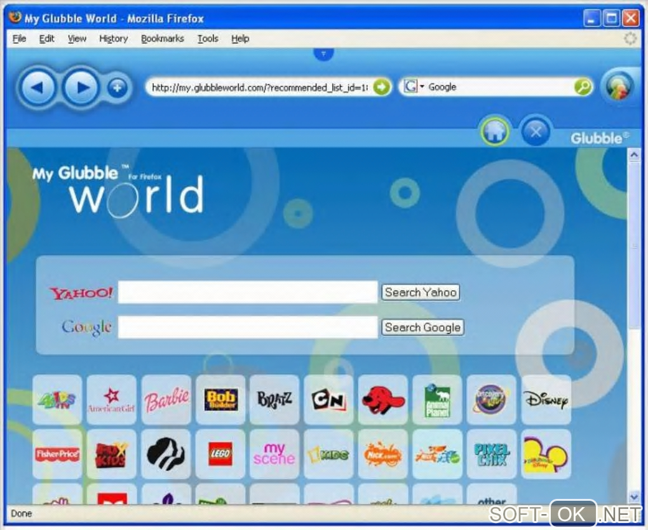Click the vertical scrollbar thumb

click(634, 245)
